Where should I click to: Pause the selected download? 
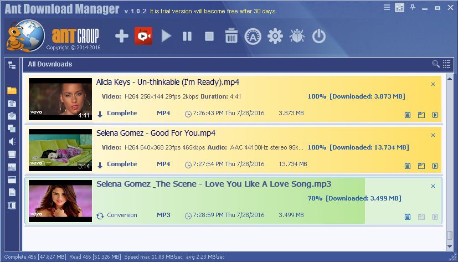(x=187, y=37)
